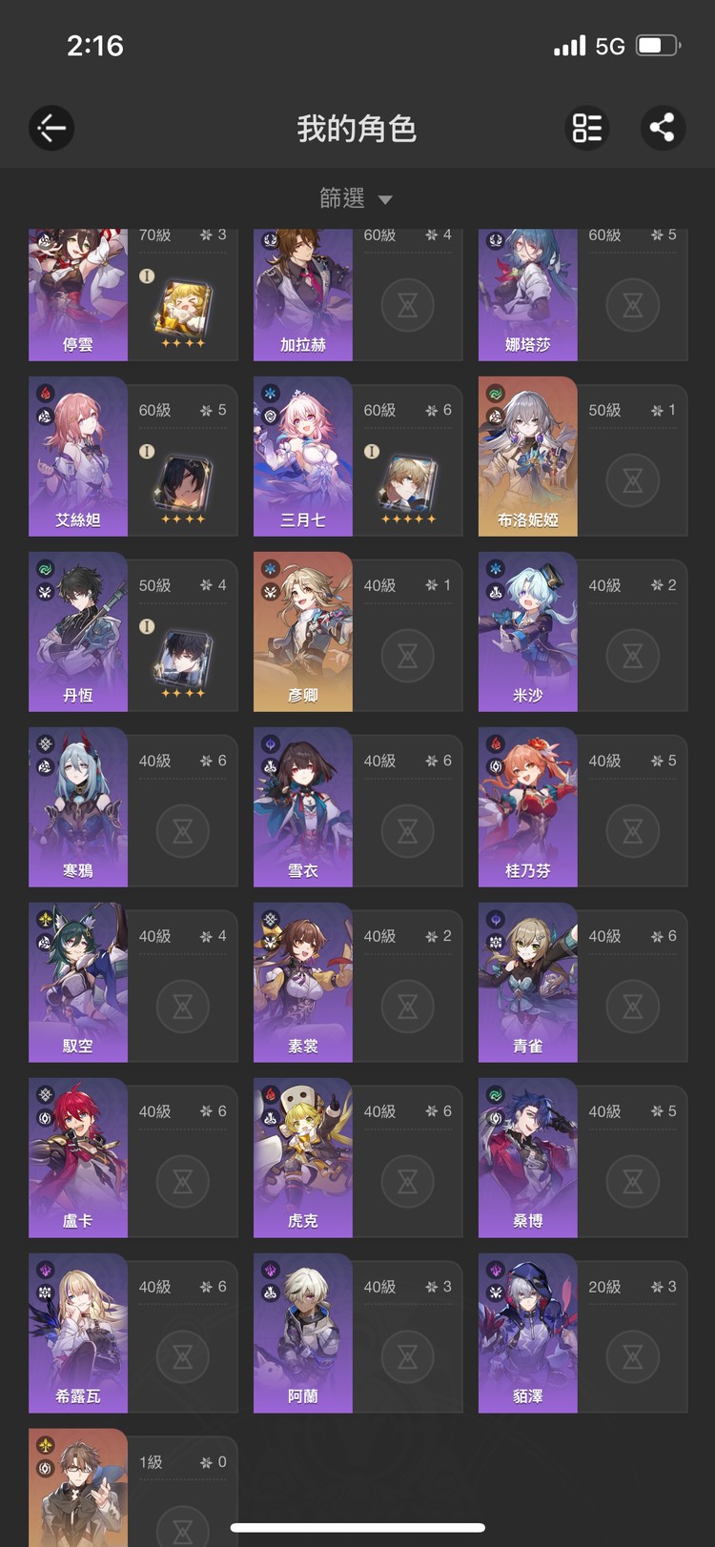This screenshot has width=715, height=1547.
Task: Open 停雲's four-star light cone icon
Action: click(x=182, y=313)
